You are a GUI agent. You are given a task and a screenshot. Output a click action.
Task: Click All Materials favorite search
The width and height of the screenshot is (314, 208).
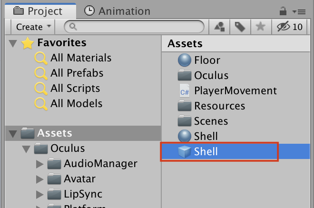pos(80,58)
